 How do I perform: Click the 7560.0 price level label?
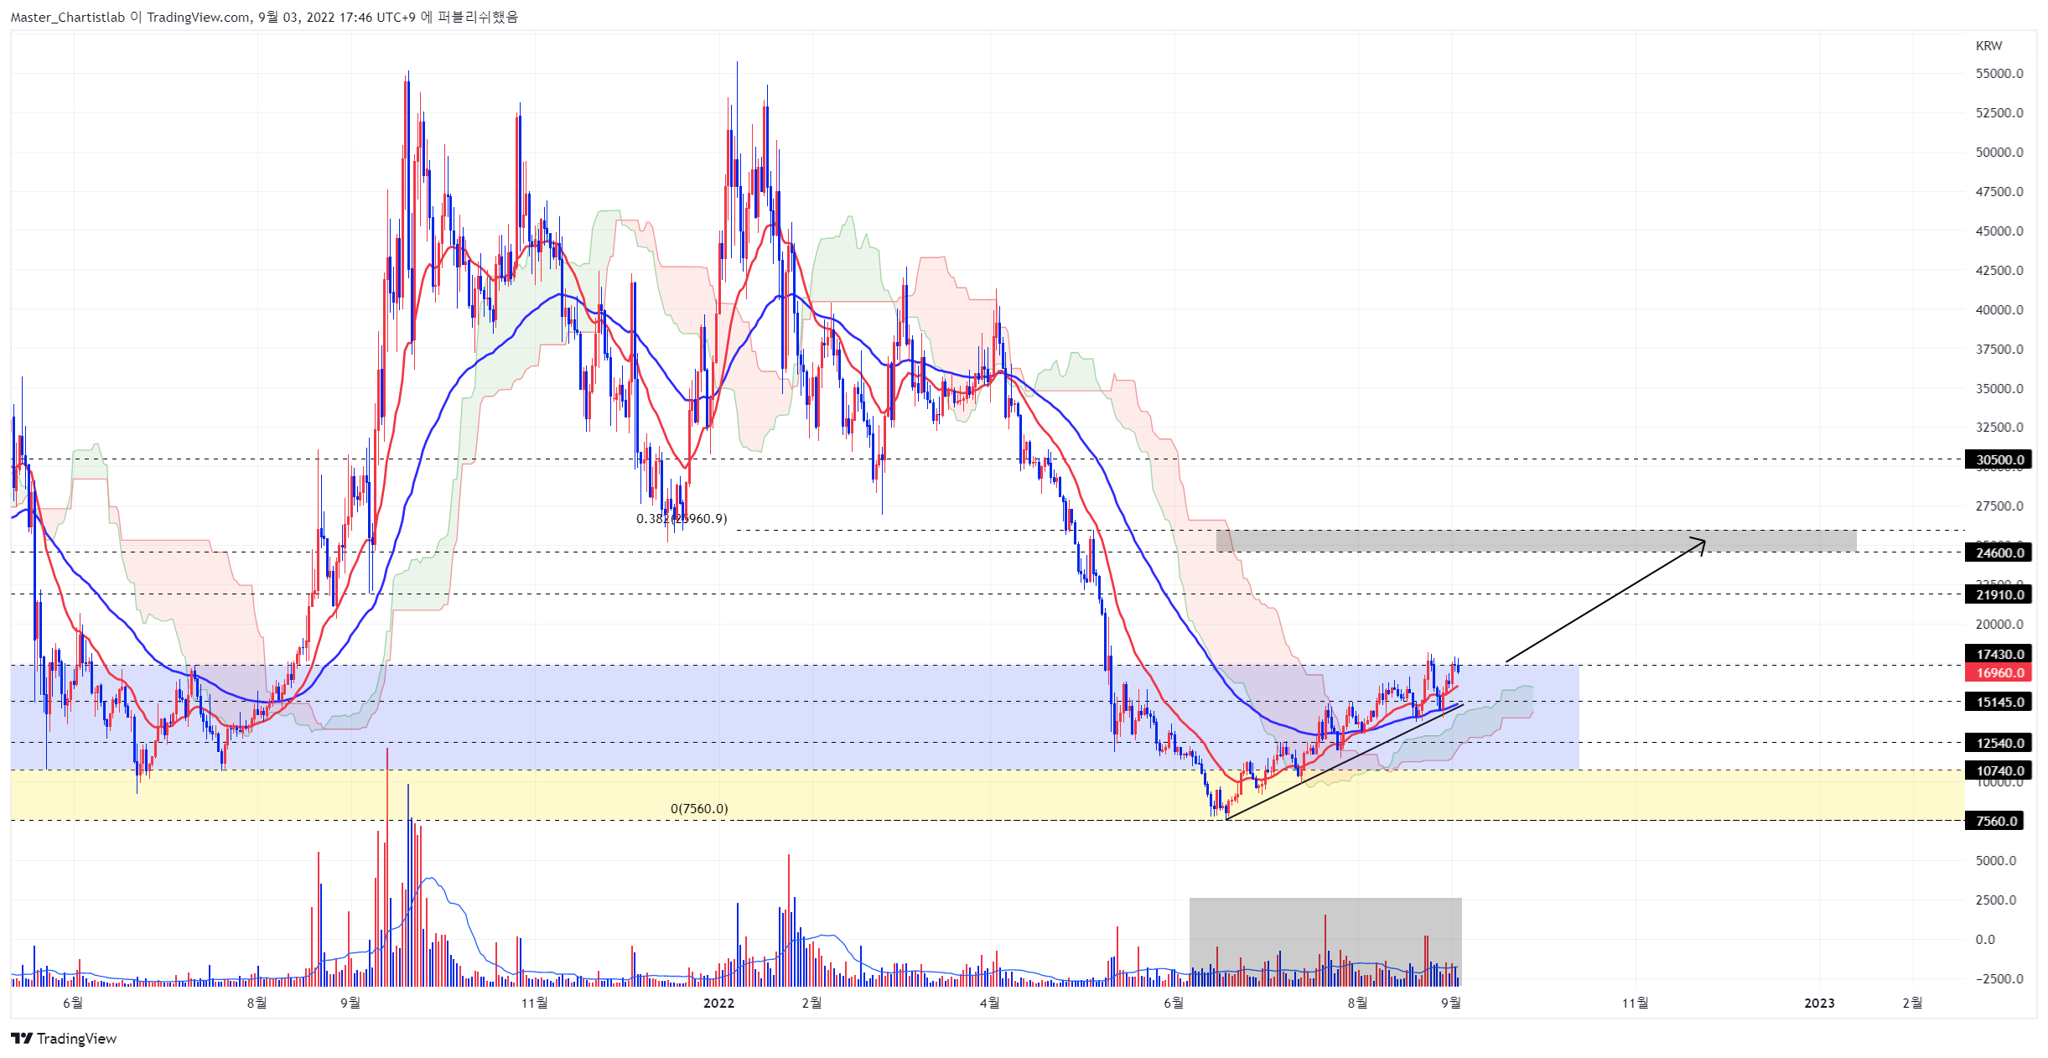[1995, 821]
